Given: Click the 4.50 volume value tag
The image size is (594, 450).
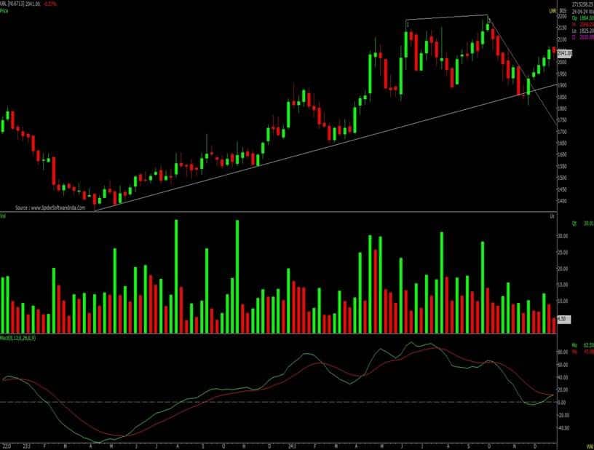Looking at the screenshot, I should (x=561, y=320).
